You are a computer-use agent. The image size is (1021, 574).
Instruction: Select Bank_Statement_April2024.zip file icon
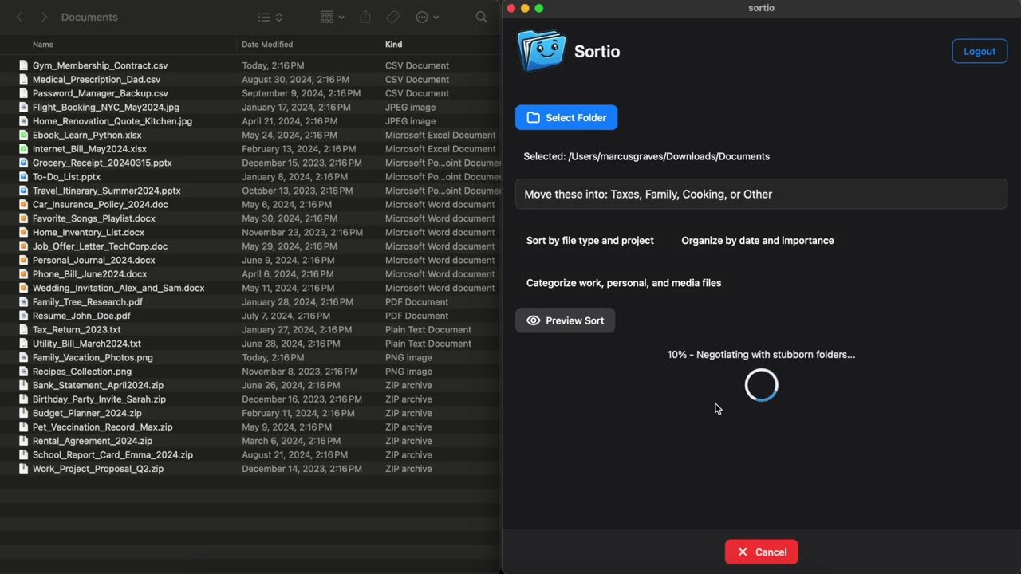(24, 385)
